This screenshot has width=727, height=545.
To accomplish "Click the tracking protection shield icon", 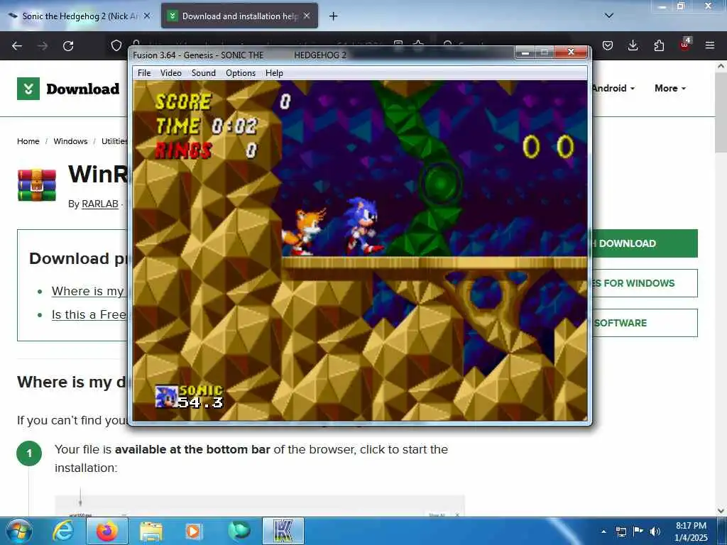I will coord(116,45).
